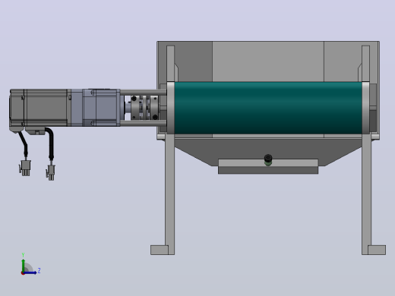
Task: Select the foot block of the left leg
Action: pyautogui.click(x=160, y=250)
